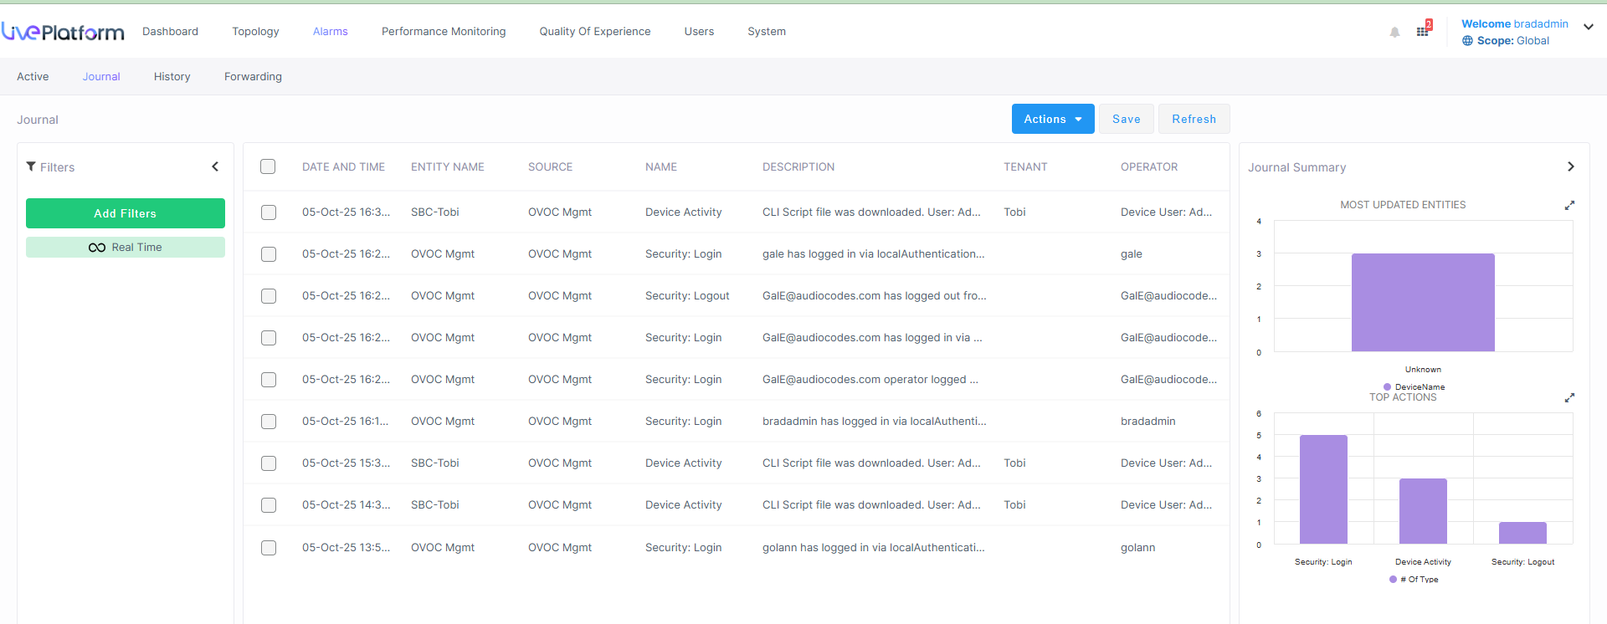
Task: Toggle the select-all checkbox in table header
Action: [x=268, y=166]
